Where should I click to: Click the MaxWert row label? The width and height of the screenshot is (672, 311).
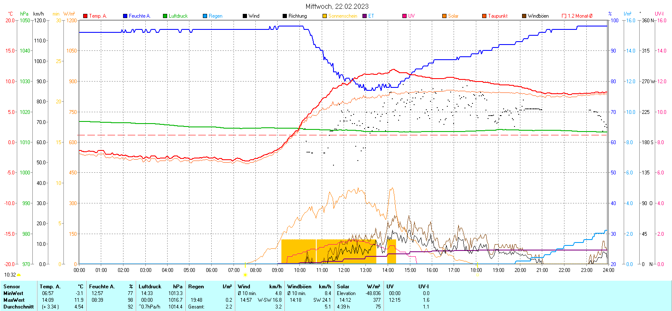(x=14, y=300)
